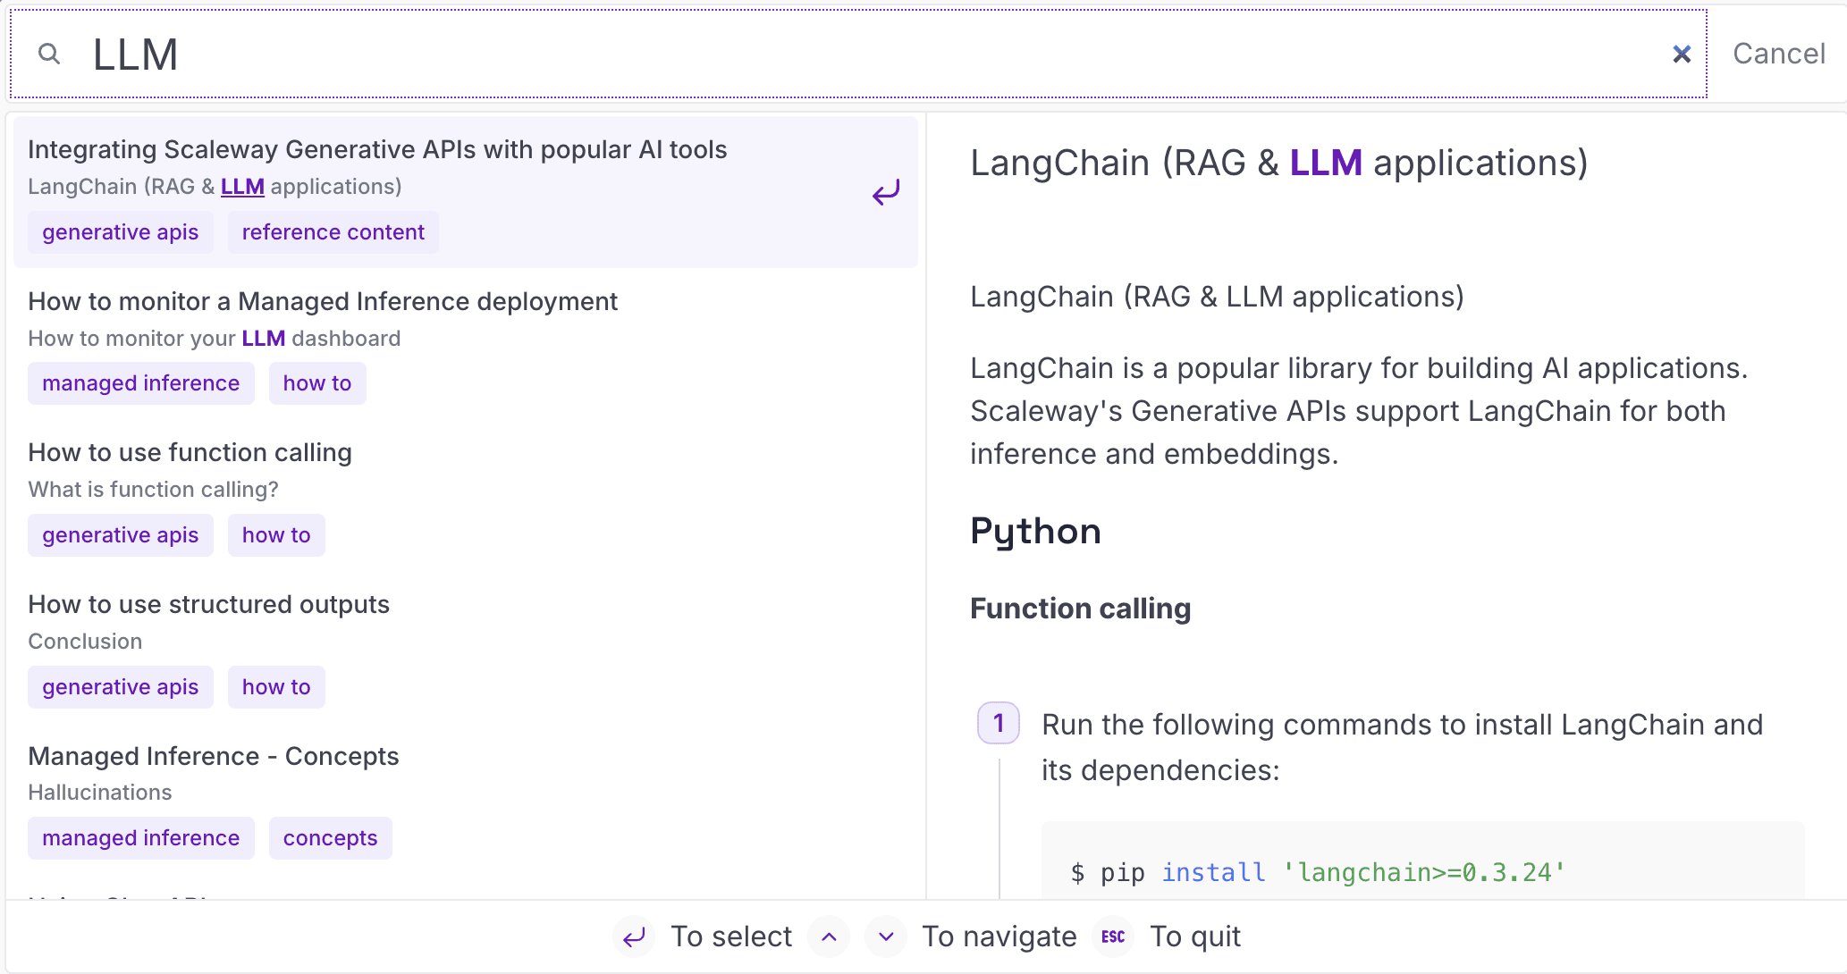Viewport: 1847px width, 974px height.
Task: Open How to use structured outputs result
Action: pyautogui.click(x=208, y=604)
